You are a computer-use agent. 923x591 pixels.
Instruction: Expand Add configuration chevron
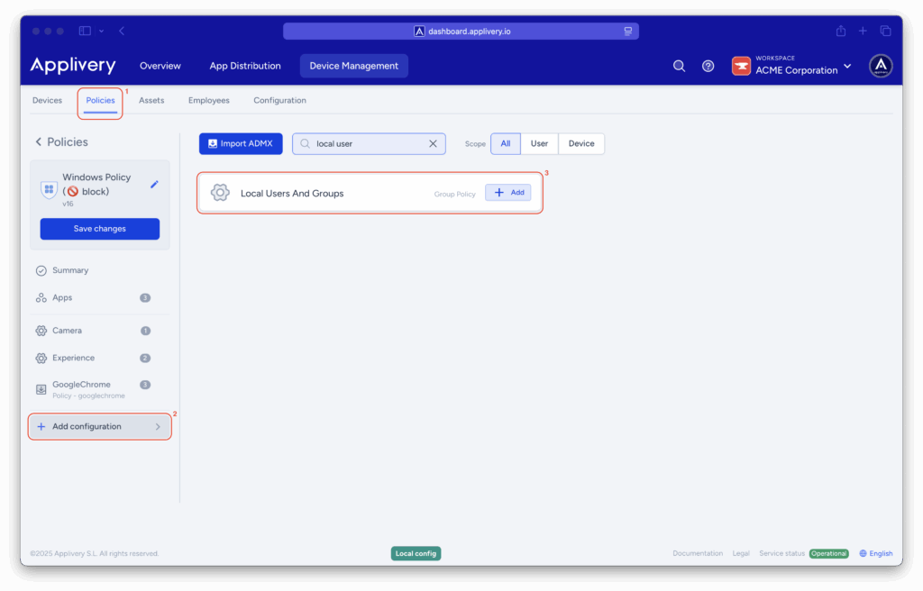(158, 427)
